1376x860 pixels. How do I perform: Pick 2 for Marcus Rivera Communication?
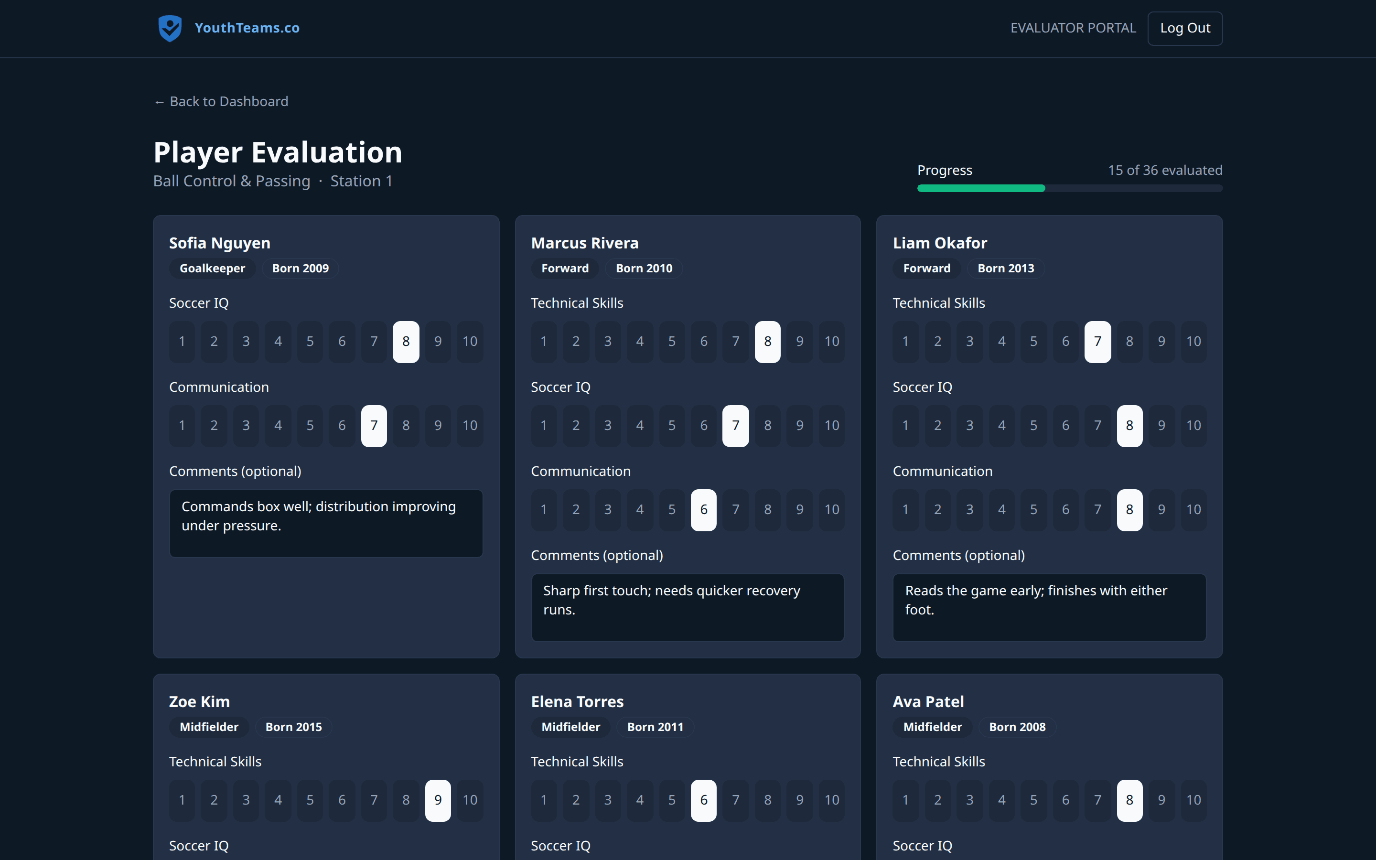pos(575,510)
